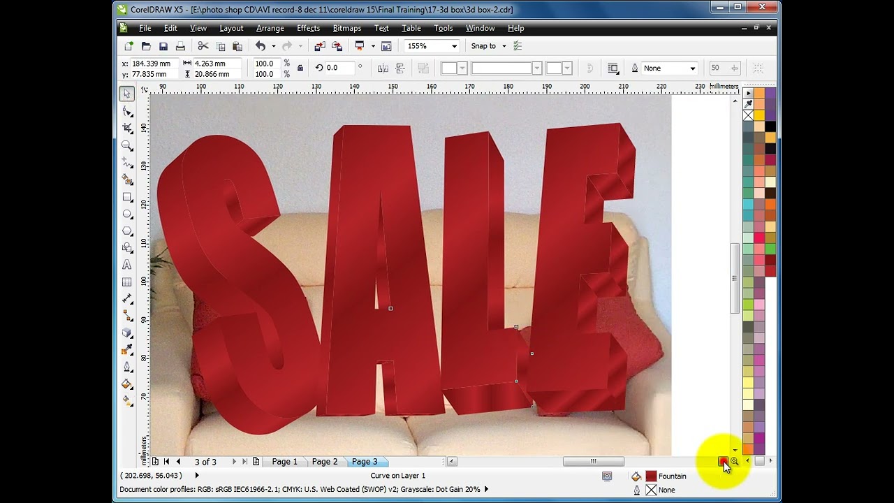Select the Polygon tool
Image resolution: width=894 pixels, height=503 pixels.
(126, 231)
